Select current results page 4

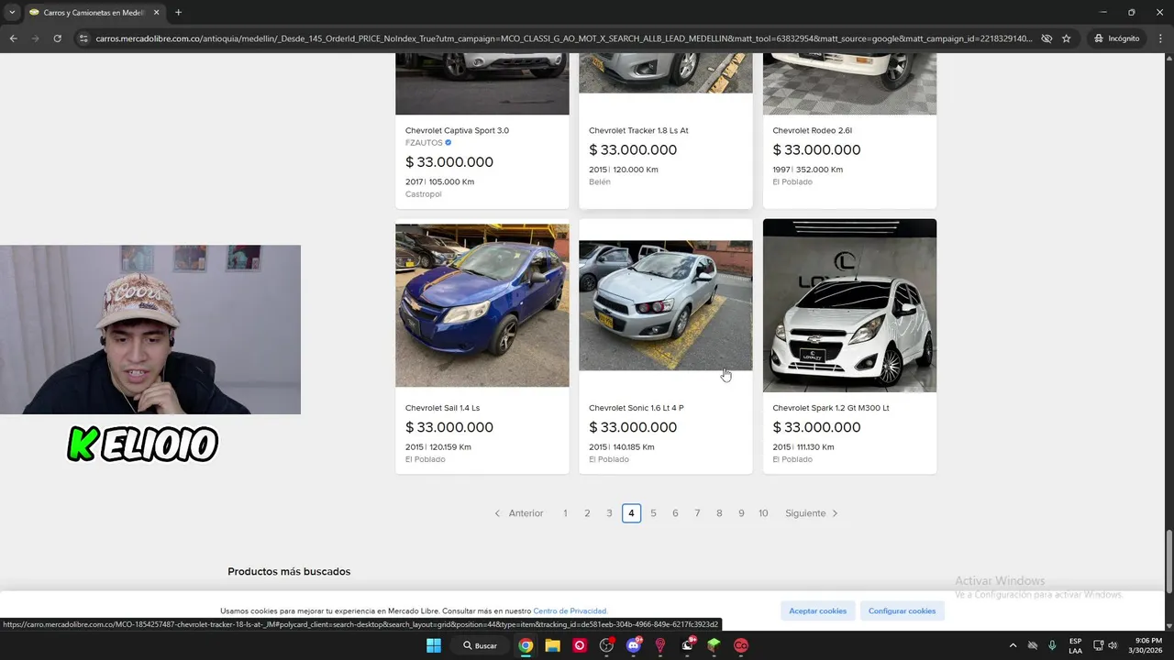tap(631, 513)
